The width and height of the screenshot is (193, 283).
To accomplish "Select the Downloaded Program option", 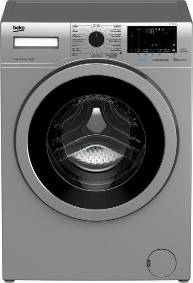I will click(111, 56).
